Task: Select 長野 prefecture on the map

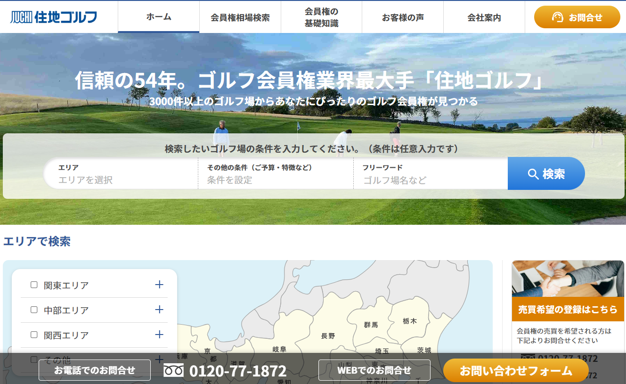Action: [x=328, y=336]
